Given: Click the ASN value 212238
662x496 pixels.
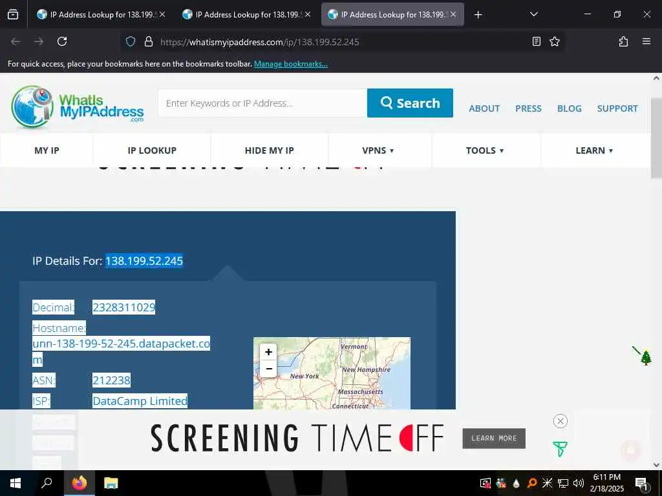Looking at the screenshot, I should click(111, 380).
